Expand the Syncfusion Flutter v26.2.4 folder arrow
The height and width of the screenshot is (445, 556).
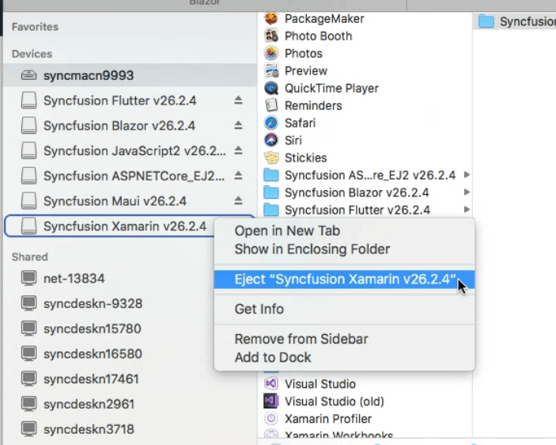[467, 209]
